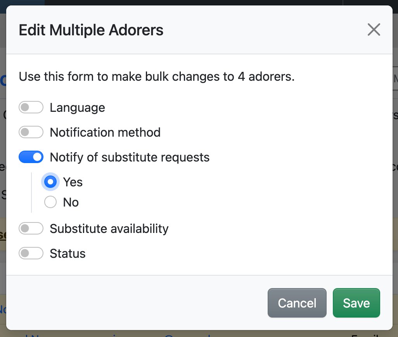This screenshot has width=398, height=337.
Task: Turn on the Notification method switch
Action: coord(31,132)
